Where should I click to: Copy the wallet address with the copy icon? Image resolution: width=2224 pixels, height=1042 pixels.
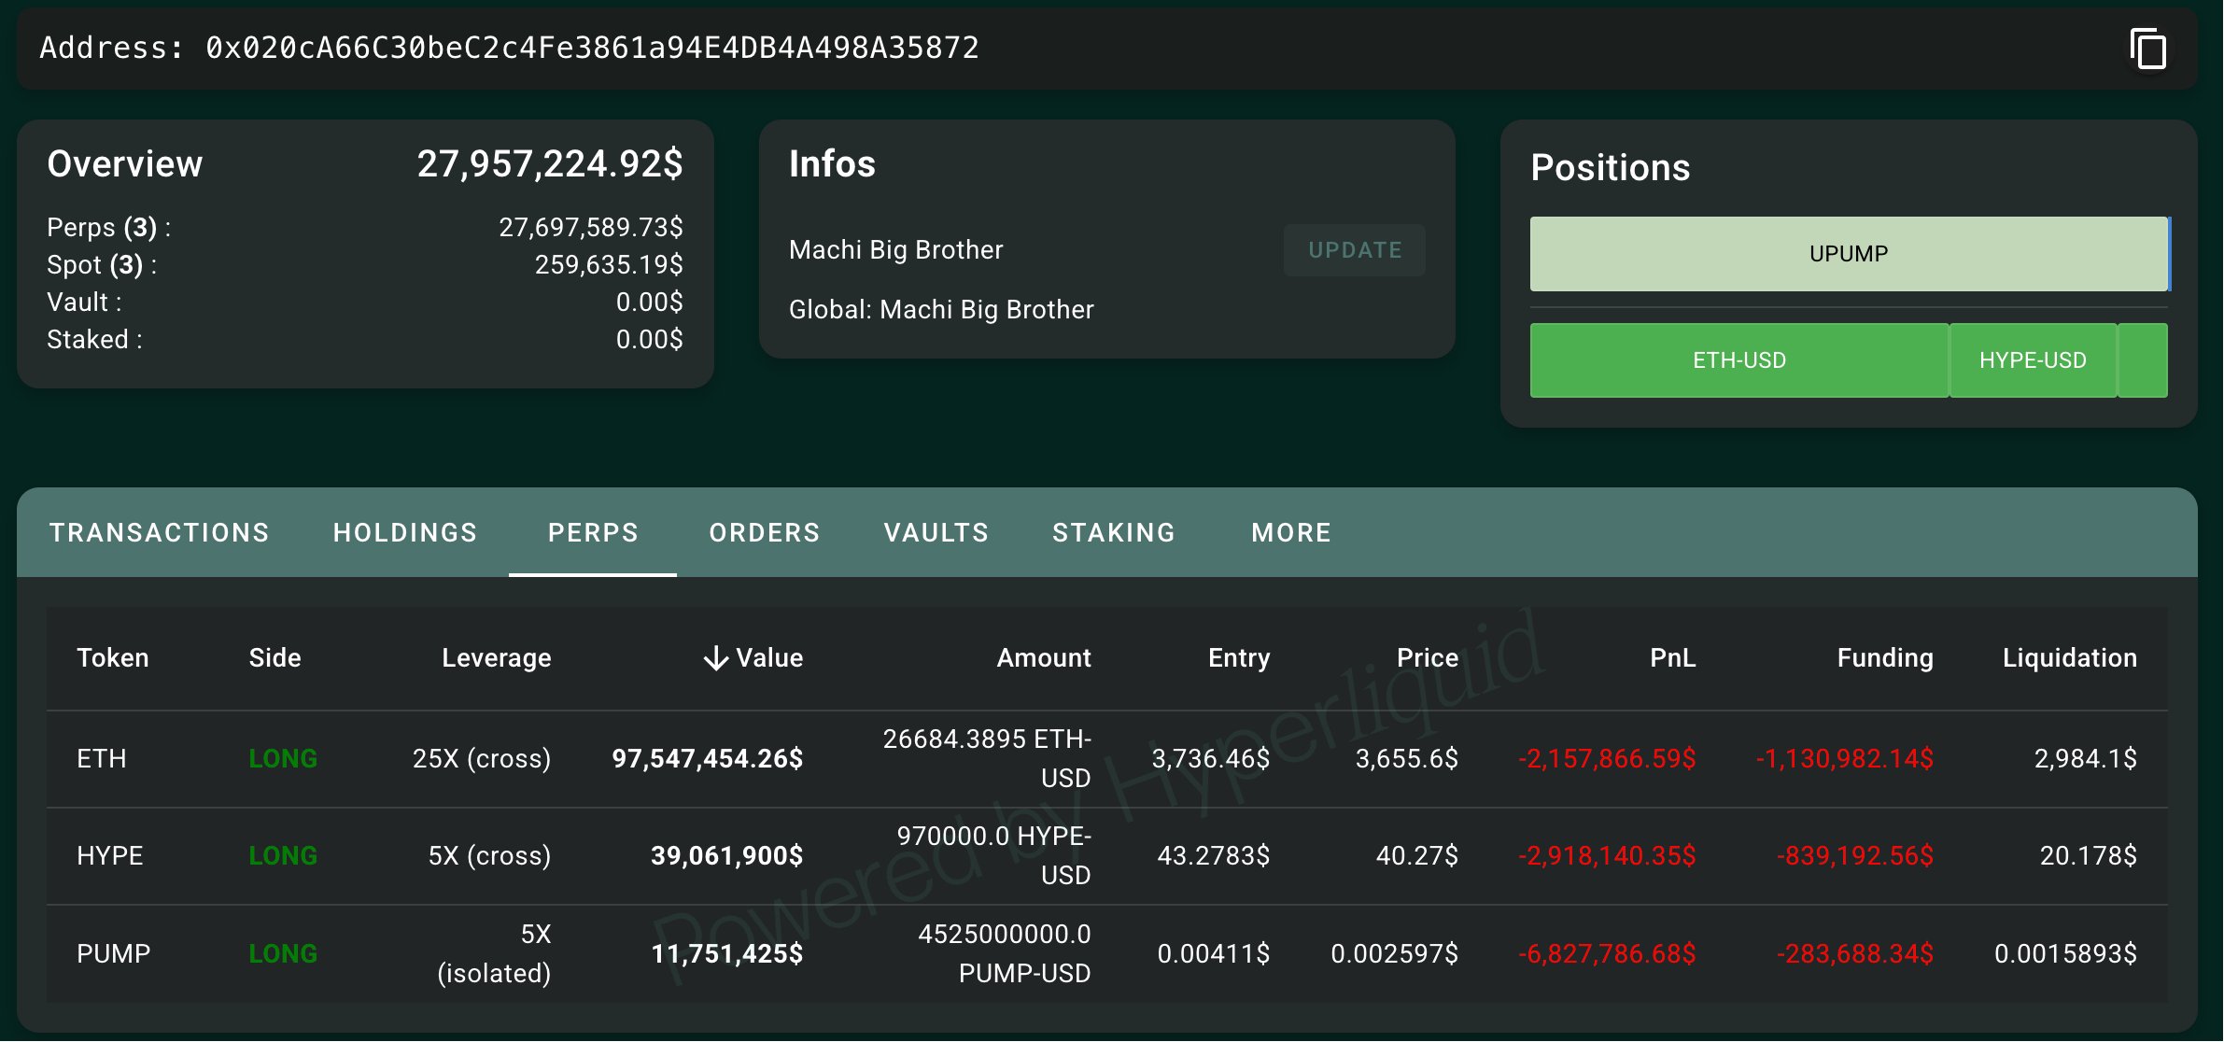(x=2148, y=49)
